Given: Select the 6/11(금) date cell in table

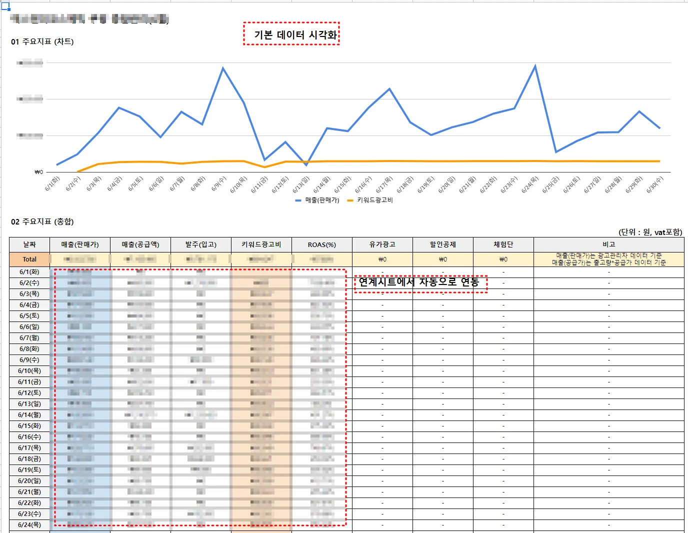Looking at the screenshot, I should point(29,382).
